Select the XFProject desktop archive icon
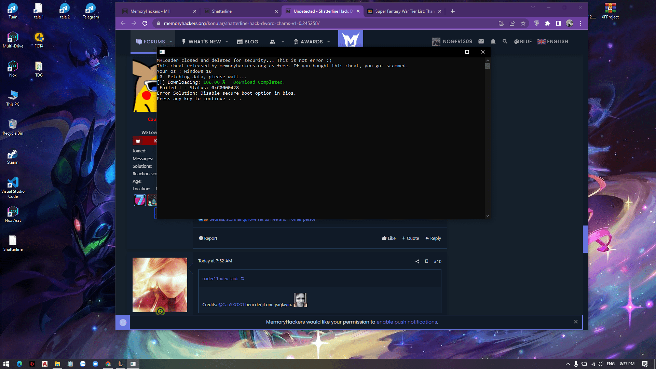This screenshot has height=369, width=656. pos(610,11)
